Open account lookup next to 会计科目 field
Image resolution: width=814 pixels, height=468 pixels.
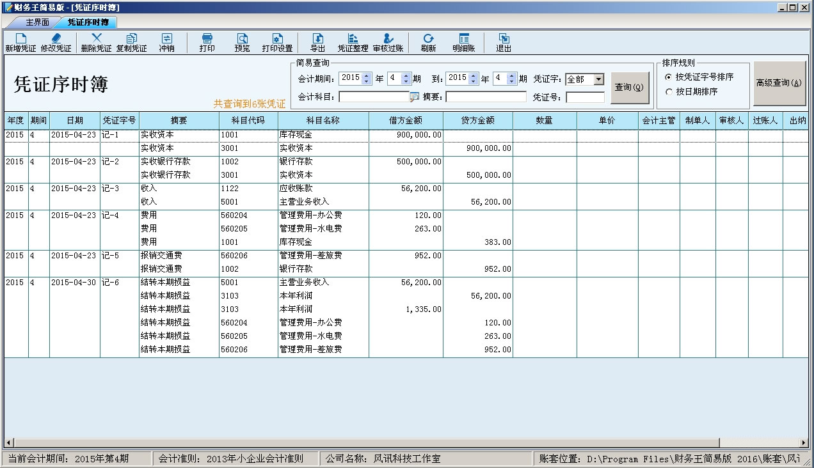414,97
